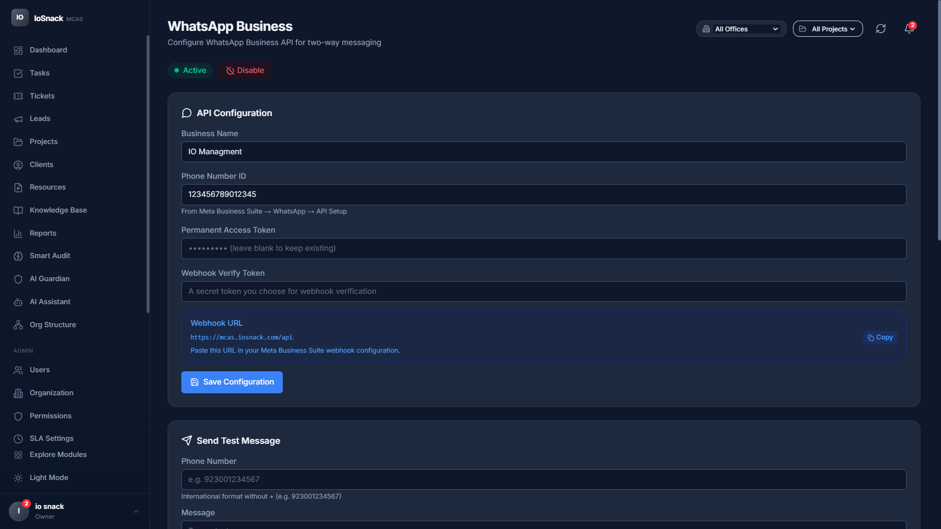Image resolution: width=941 pixels, height=529 pixels.
Task: Save Configuration button click
Action: click(x=232, y=382)
